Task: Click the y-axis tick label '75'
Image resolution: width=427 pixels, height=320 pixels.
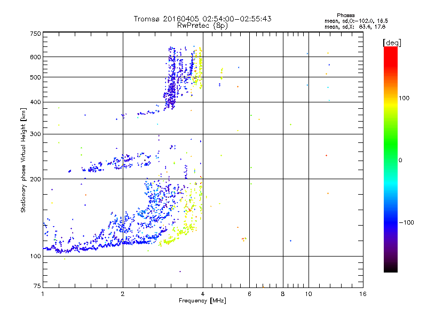Action: [x=37, y=286]
